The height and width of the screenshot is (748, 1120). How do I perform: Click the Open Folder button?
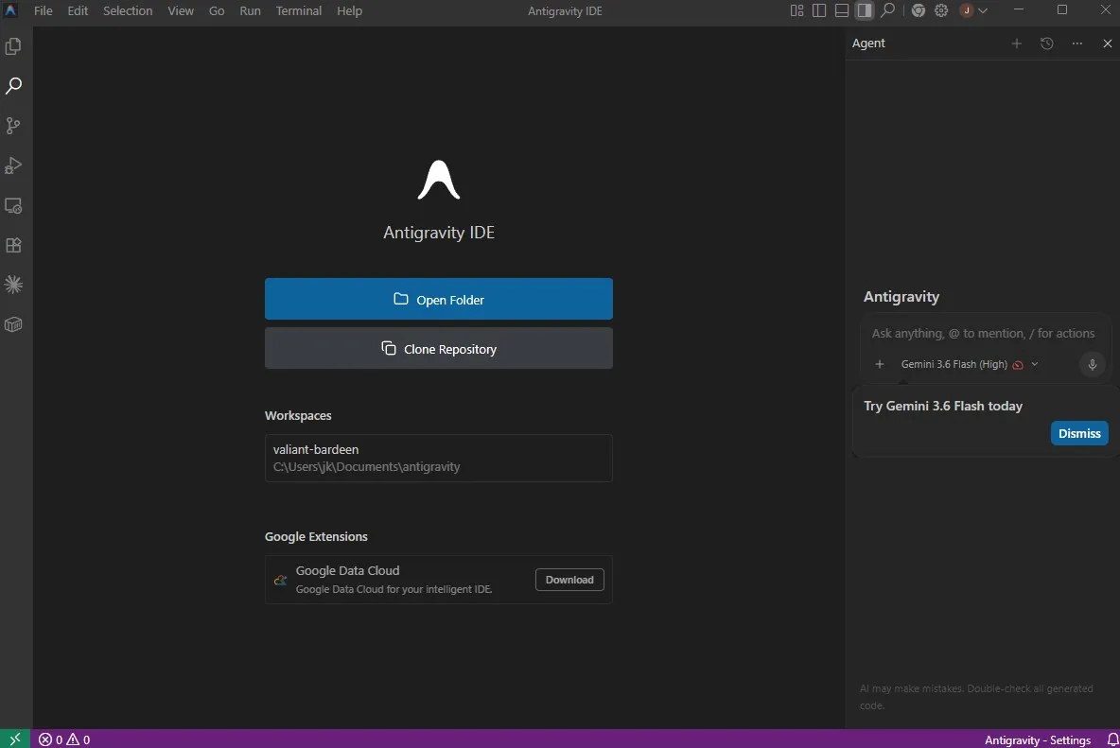(x=439, y=299)
